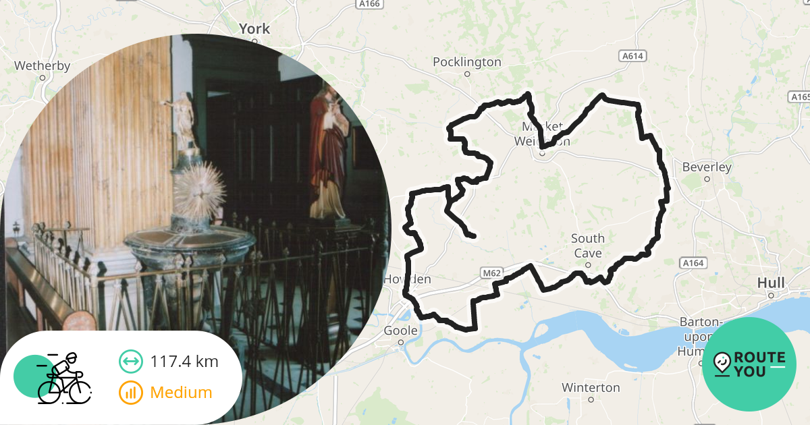Click the Winterton town label
This screenshot has width=810, height=425.
(x=591, y=387)
